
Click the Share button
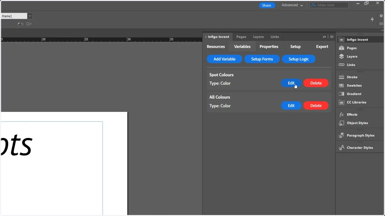[267, 5]
